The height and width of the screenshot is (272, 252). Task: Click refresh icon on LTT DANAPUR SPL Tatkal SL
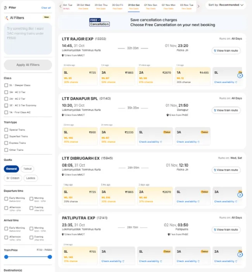[x=161, y=142]
